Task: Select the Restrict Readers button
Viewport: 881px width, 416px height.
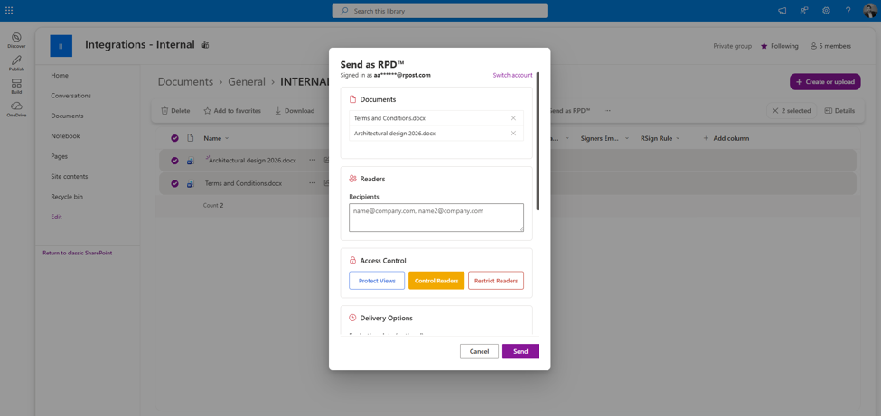Action: pyautogui.click(x=496, y=280)
